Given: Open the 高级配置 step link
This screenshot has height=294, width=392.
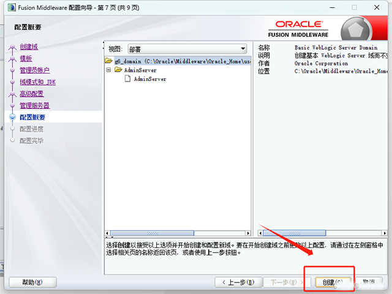Looking at the screenshot, I should tap(32, 94).
